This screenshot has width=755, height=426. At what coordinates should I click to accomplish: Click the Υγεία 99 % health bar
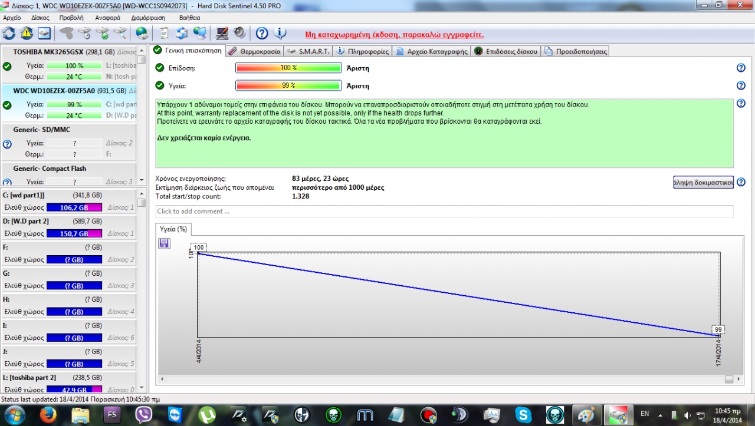288,85
